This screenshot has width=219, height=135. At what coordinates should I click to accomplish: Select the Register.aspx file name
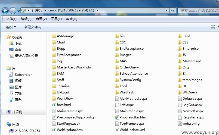(193, 117)
